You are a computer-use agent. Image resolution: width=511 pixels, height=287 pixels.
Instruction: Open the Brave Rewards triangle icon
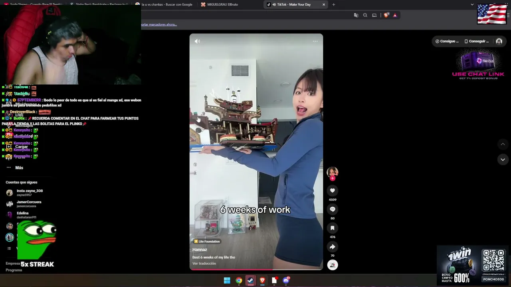click(x=395, y=15)
